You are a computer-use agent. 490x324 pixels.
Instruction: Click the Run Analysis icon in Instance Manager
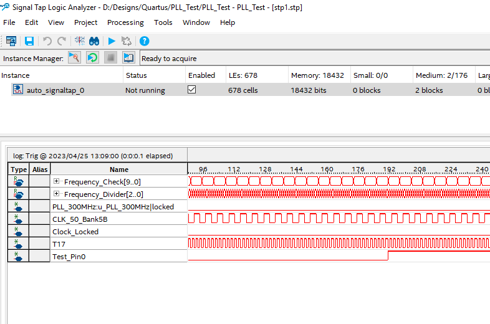(74, 57)
